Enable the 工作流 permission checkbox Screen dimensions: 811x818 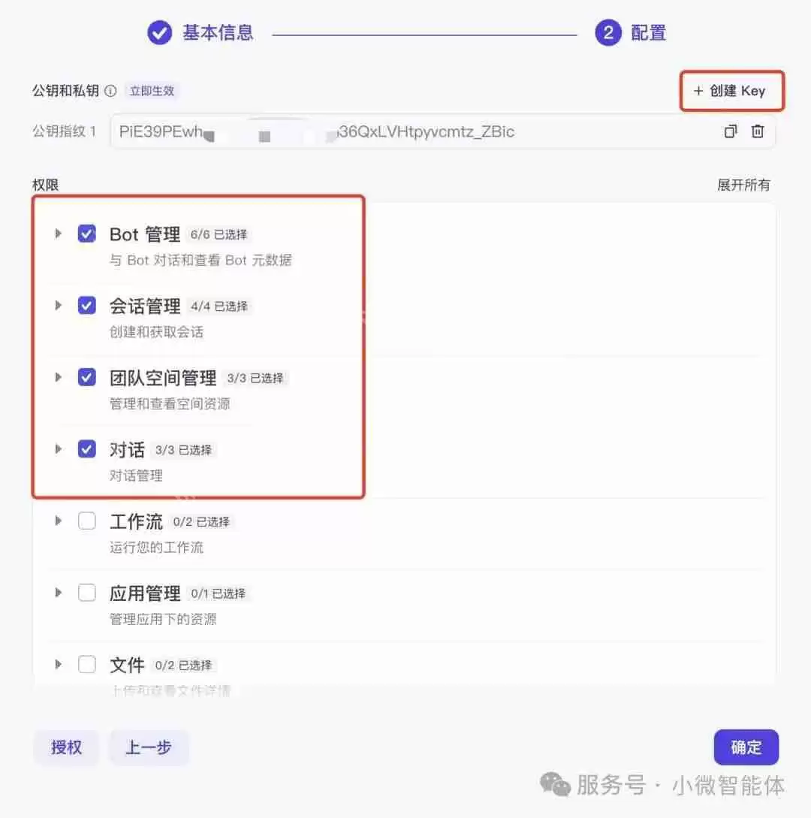pyautogui.click(x=87, y=521)
